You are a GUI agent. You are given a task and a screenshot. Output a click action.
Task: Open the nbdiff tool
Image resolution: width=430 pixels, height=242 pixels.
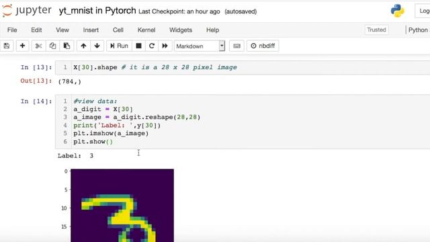coord(263,46)
